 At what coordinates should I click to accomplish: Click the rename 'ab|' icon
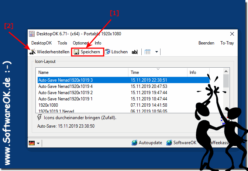point(135,52)
